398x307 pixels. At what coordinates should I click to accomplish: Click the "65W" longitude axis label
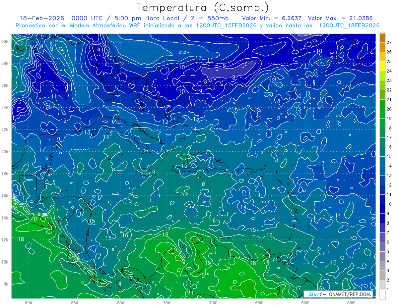[x=259, y=303]
